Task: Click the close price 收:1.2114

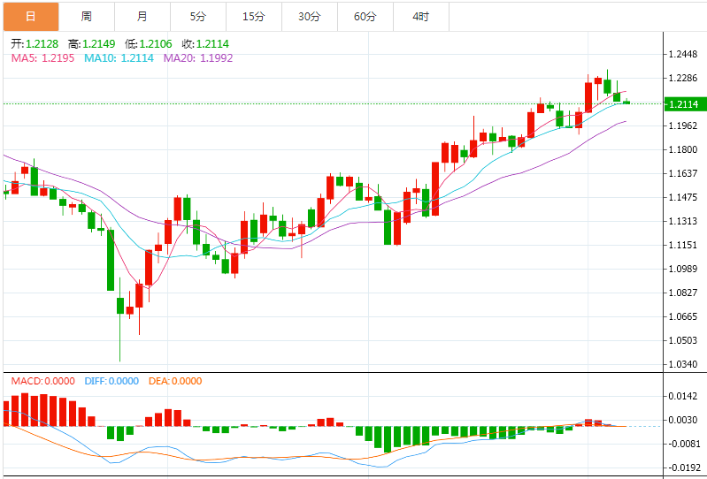Action: (x=205, y=43)
